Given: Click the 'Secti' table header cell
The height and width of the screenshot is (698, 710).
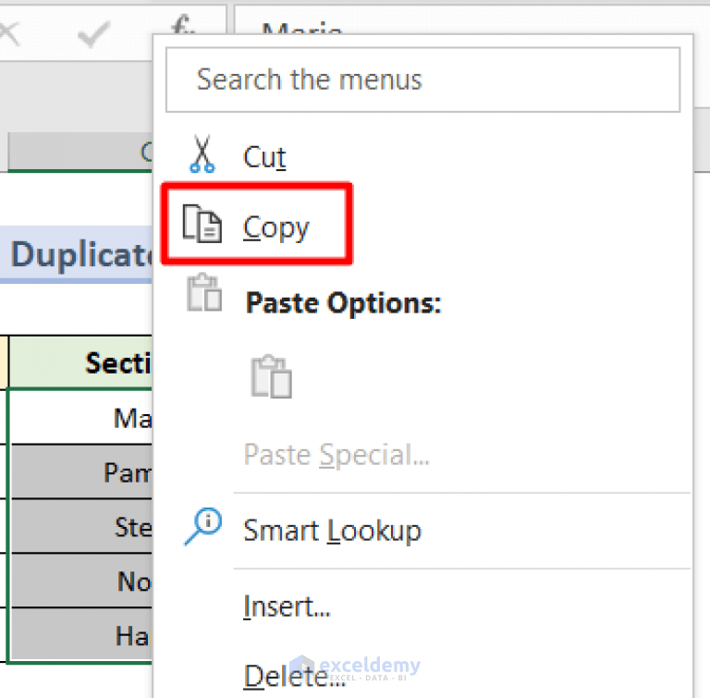Looking at the screenshot, I should (80, 362).
